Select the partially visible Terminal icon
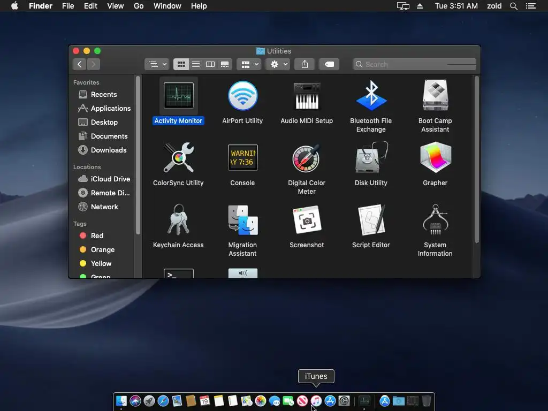548x411 pixels. click(x=178, y=273)
